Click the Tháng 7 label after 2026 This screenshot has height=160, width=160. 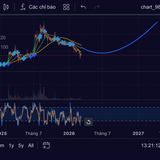click(x=102, y=133)
